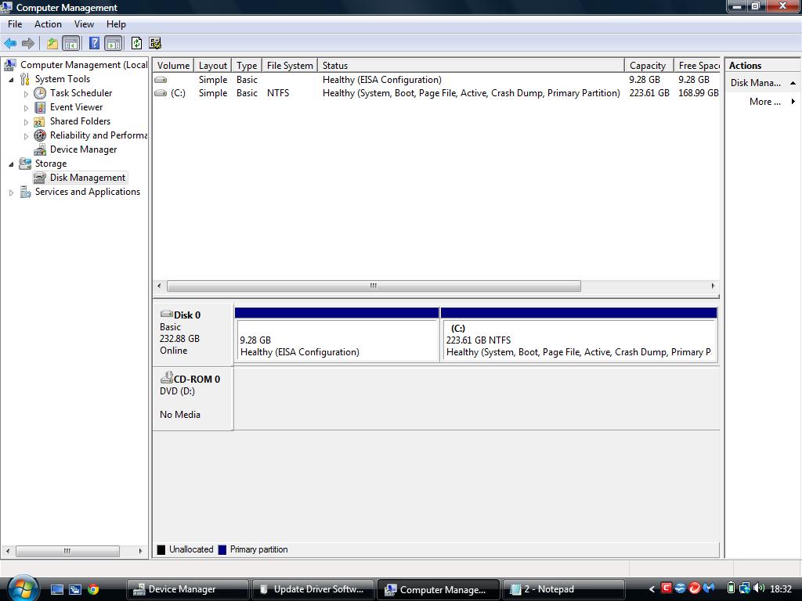This screenshot has height=601, width=802.
Task: Sort by the File System column header
Action: click(x=290, y=66)
